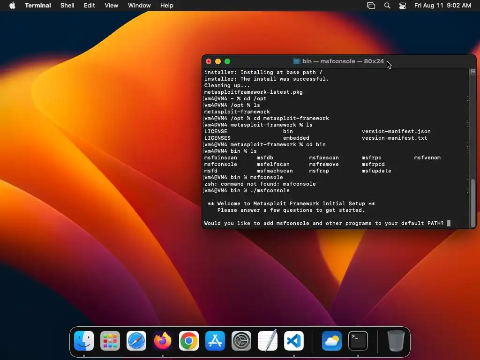Open the Trash in the Dock
Viewport: 480px width, 360px height.
pos(396,341)
